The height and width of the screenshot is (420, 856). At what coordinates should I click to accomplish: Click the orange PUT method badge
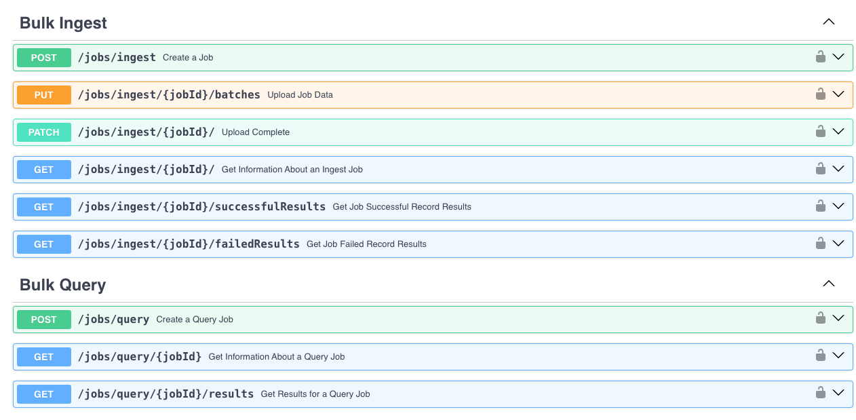point(43,94)
